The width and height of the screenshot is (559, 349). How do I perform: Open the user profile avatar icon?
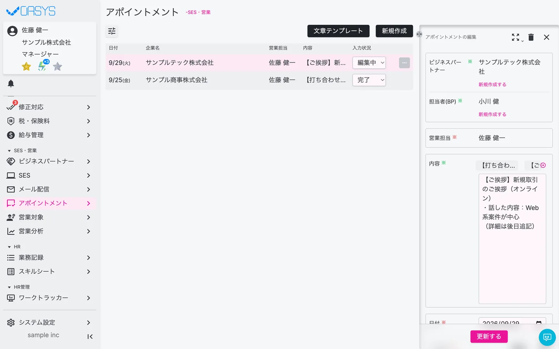click(12, 31)
